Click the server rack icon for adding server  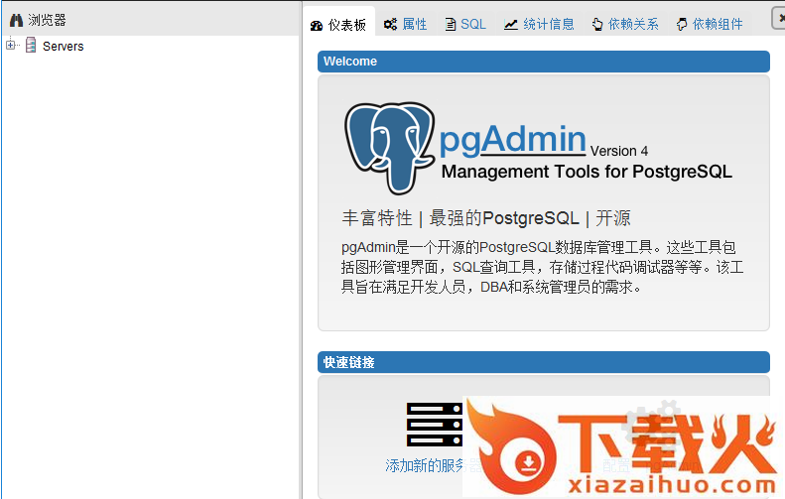(434, 425)
